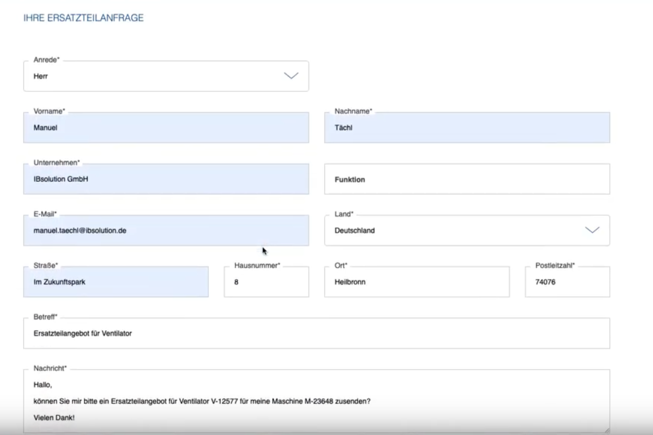This screenshot has height=435, width=653.
Task: Click the empty Funktion input field
Action: point(466,179)
